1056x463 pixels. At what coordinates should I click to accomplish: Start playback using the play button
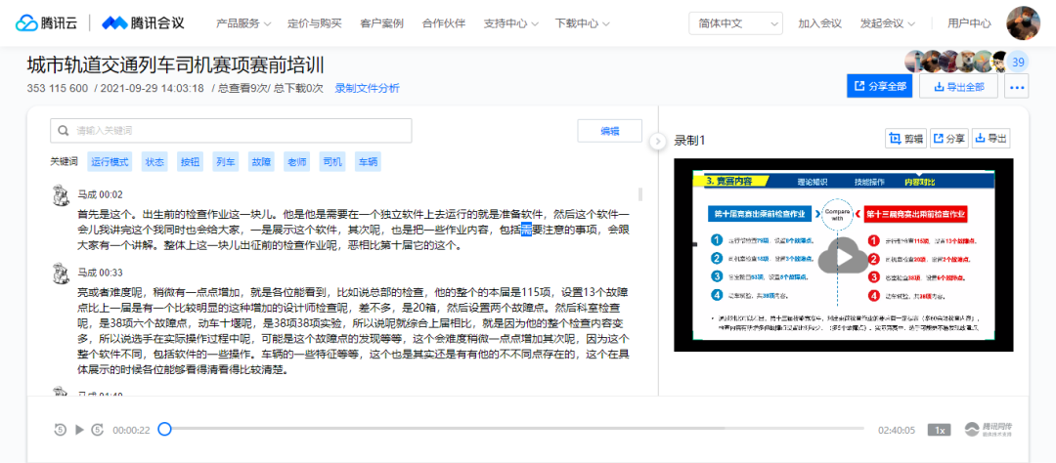coord(79,430)
